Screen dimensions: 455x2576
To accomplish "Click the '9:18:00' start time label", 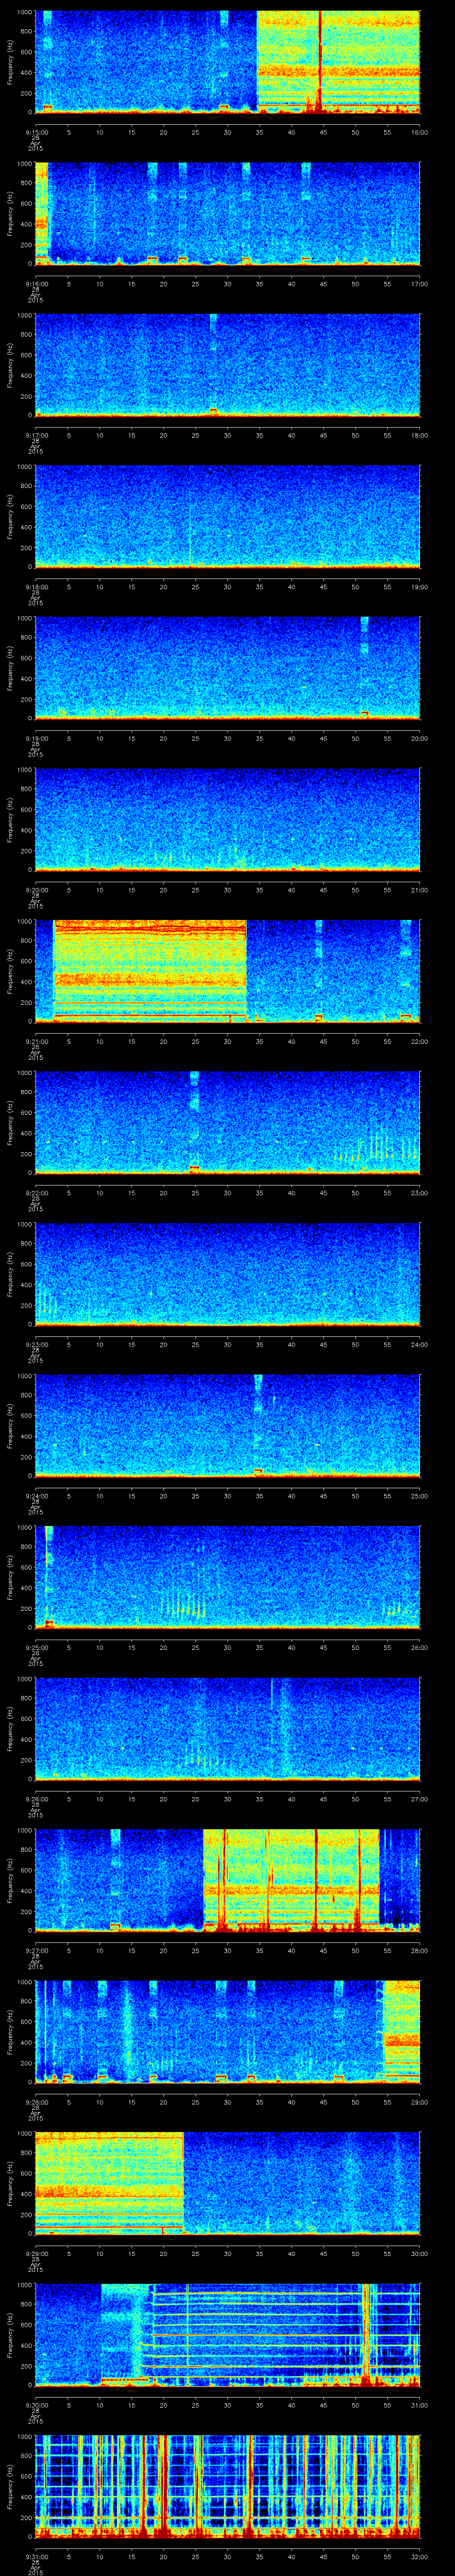I will (36, 586).
